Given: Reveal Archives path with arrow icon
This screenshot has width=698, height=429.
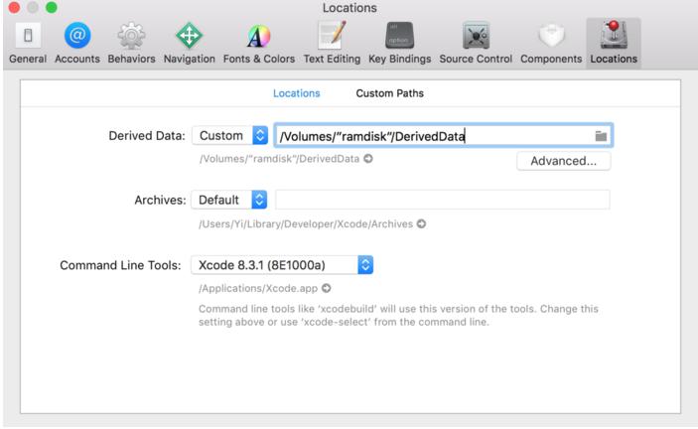Looking at the screenshot, I should click(x=421, y=223).
